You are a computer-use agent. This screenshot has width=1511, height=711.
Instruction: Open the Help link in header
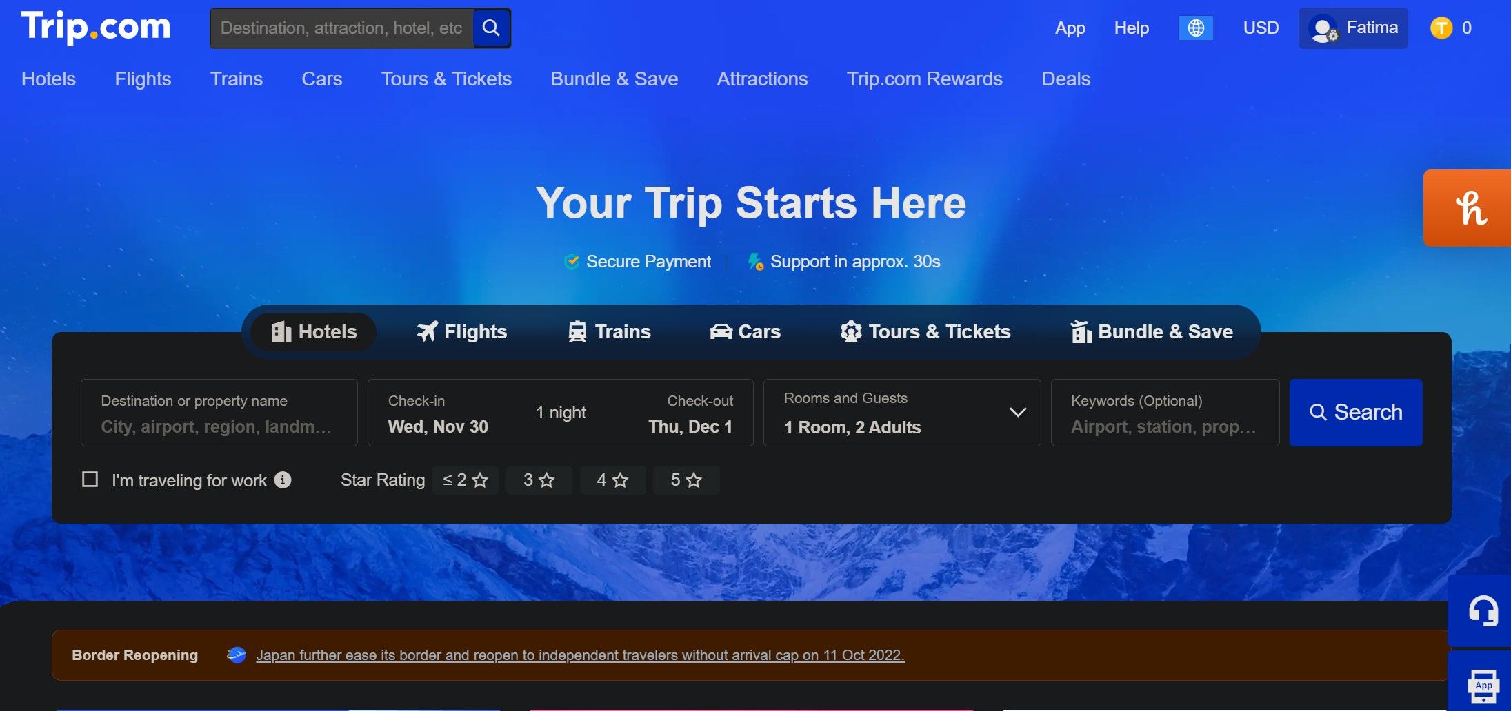coord(1132,28)
